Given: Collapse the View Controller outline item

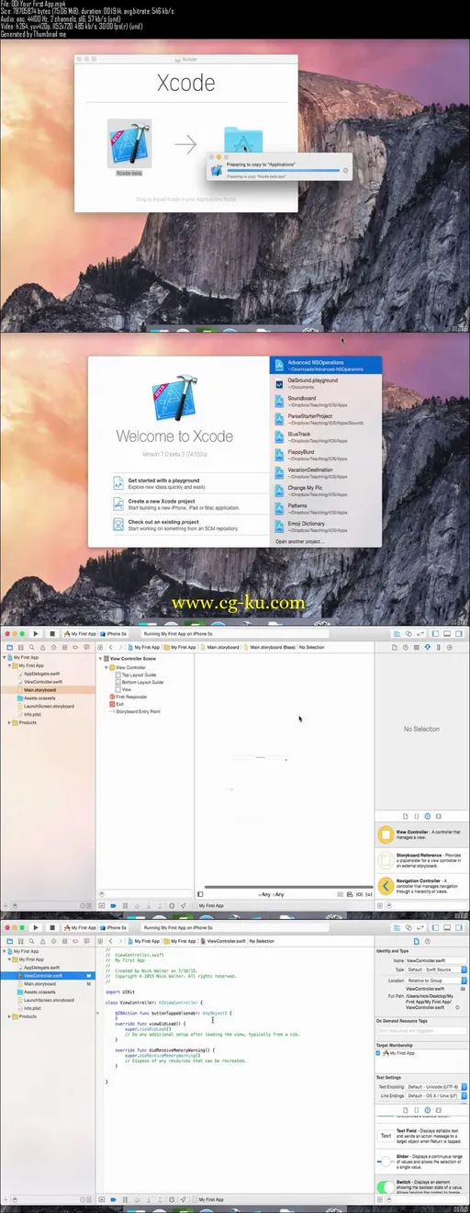Looking at the screenshot, I should point(107,667).
